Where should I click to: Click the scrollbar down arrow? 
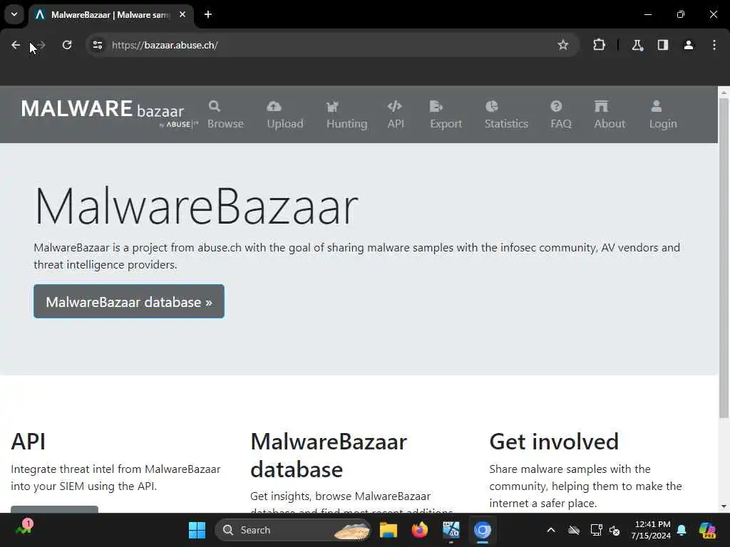point(724,506)
